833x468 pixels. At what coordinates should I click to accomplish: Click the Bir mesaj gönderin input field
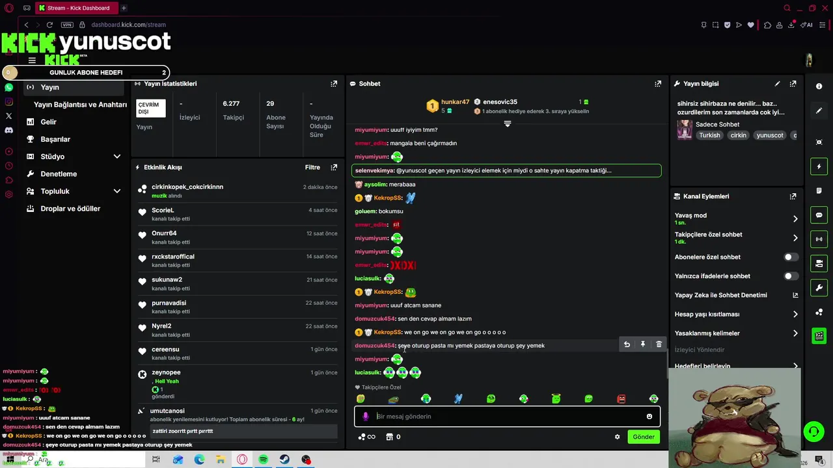point(508,417)
